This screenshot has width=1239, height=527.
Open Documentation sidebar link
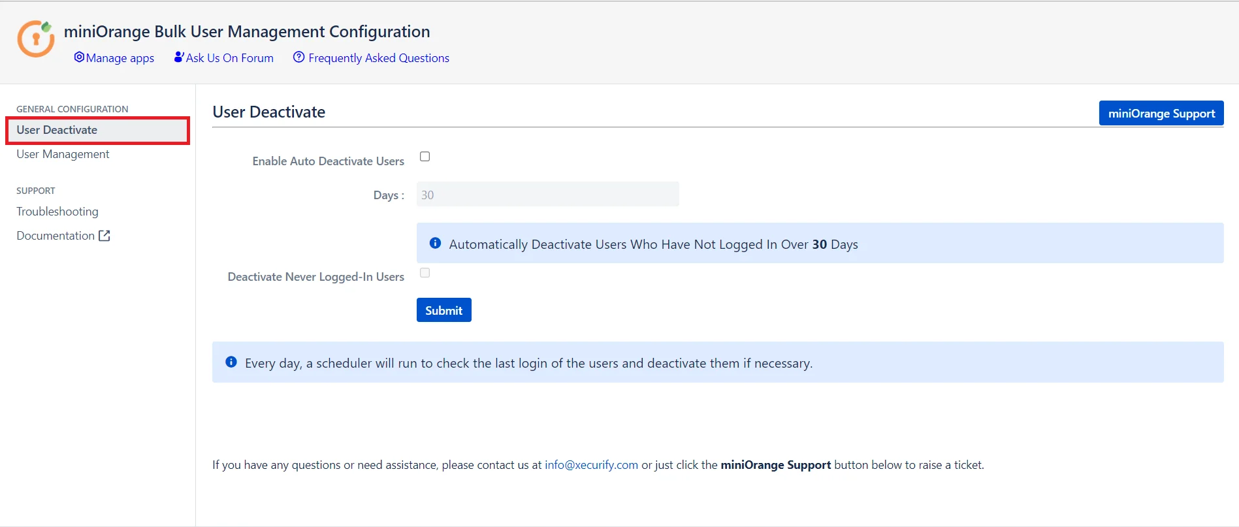tap(56, 236)
